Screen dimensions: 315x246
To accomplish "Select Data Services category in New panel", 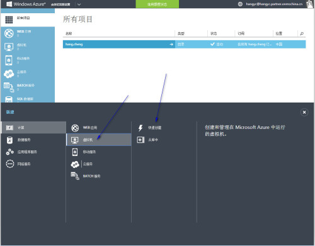I will [33, 140].
